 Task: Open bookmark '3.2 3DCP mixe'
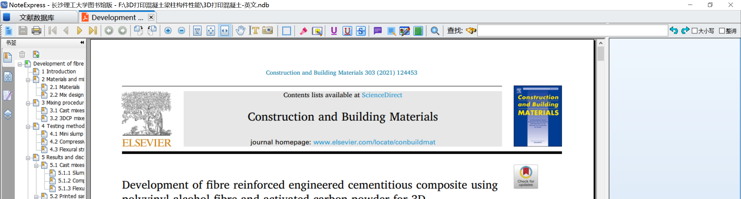click(67, 118)
